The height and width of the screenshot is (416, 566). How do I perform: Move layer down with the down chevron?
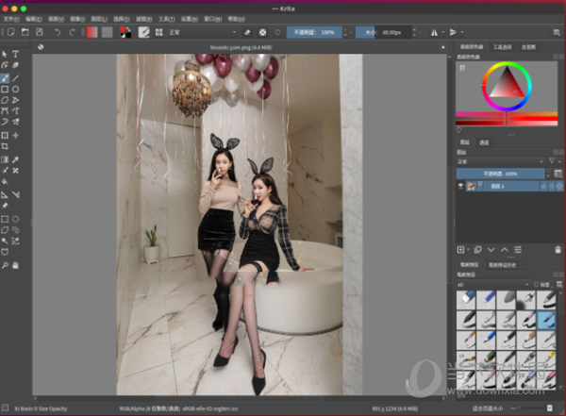pos(491,250)
